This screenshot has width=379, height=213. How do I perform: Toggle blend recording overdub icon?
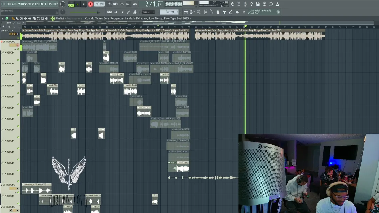coord(129,4)
